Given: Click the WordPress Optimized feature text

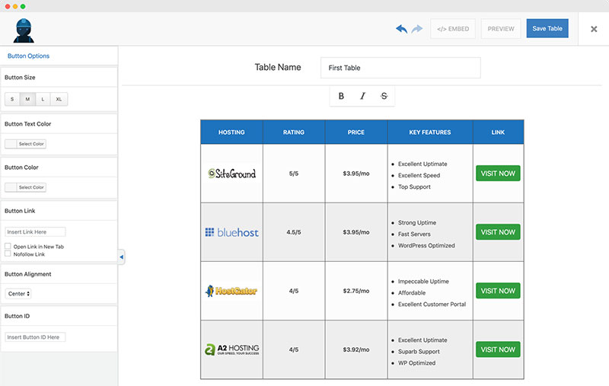Looking at the screenshot, I should [x=426, y=245].
